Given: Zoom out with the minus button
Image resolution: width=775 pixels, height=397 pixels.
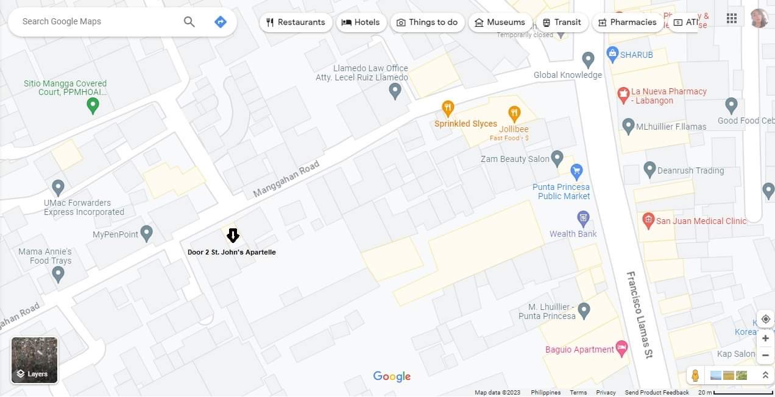Looking at the screenshot, I should tap(765, 355).
